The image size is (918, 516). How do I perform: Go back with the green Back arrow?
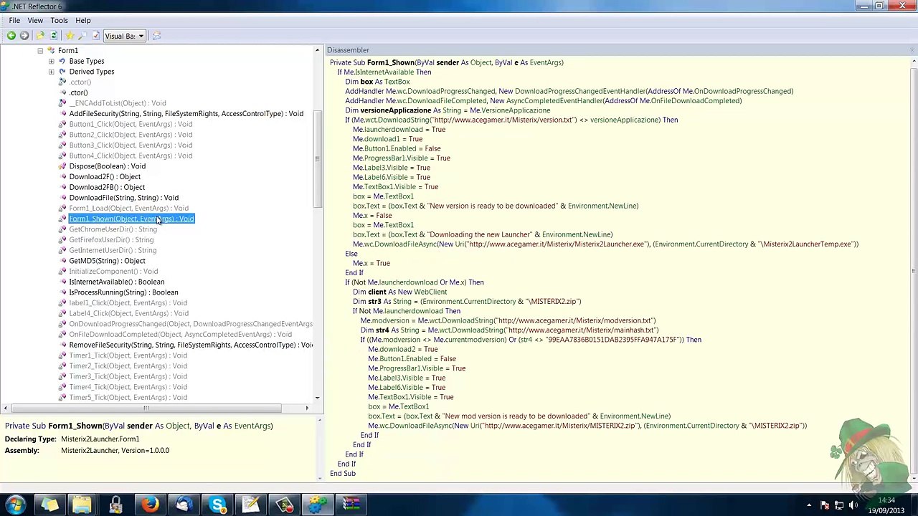point(11,36)
